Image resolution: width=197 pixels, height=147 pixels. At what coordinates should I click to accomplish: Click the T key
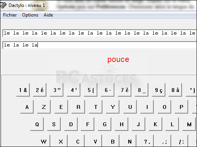pos(96,107)
